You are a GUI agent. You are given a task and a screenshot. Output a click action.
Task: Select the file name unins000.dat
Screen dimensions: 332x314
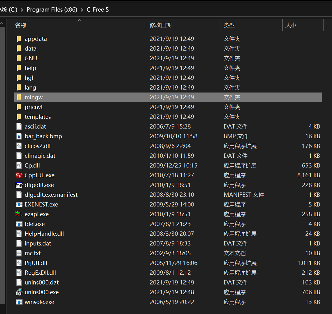coord(42,282)
